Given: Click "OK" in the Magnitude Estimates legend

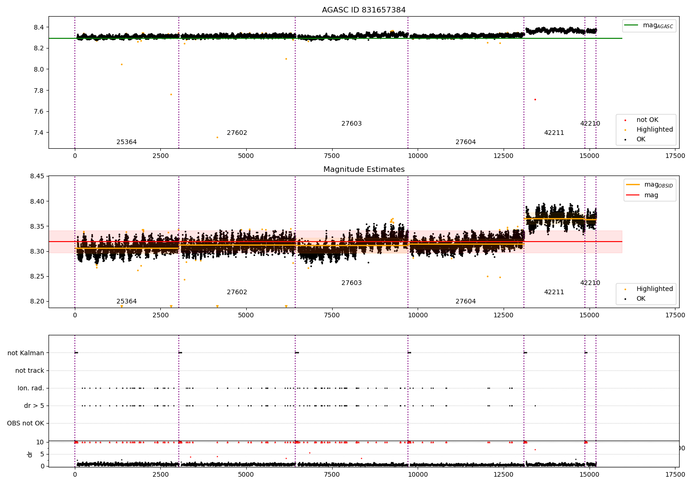Looking at the screenshot, I should tap(635, 299).
